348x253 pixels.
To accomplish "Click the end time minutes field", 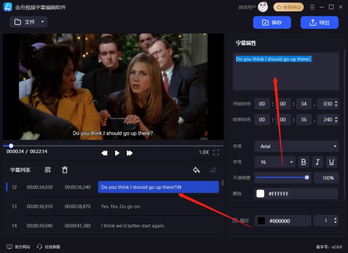I will pos(283,120).
